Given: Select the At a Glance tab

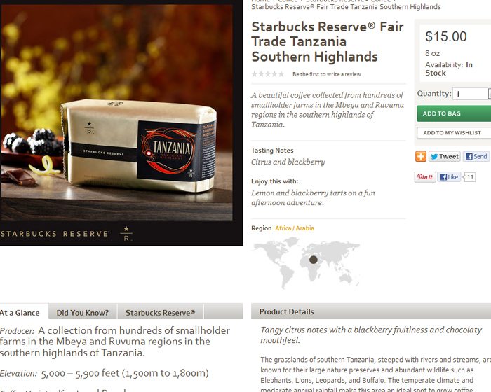Looking at the screenshot, I should click(22, 313).
